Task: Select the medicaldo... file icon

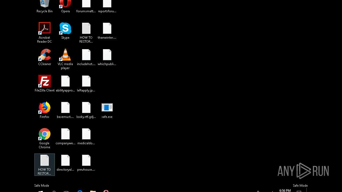Action: tap(86, 136)
